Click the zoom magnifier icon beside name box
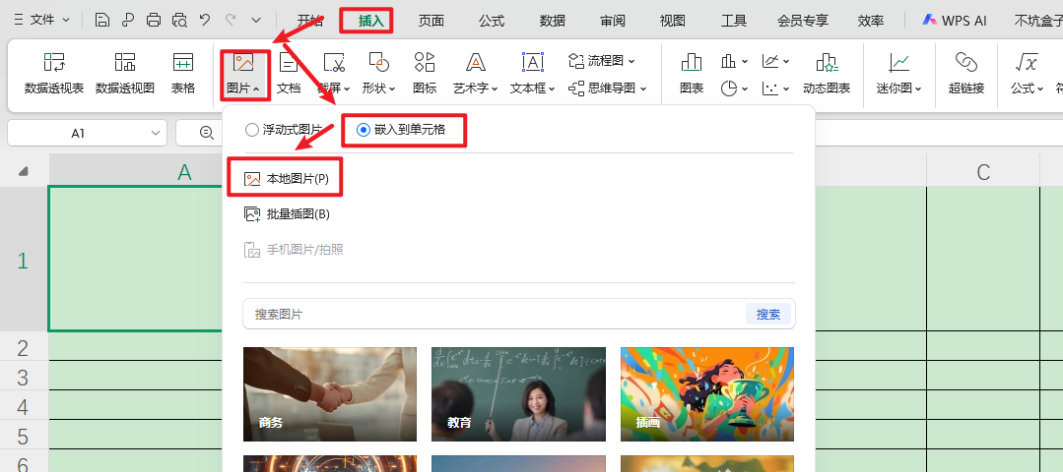The image size is (1063, 472). coord(207,133)
